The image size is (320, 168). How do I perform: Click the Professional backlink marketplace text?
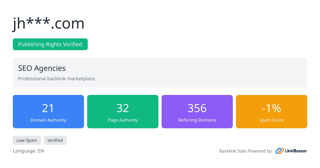pyautogui.click(x=57, y=79)
